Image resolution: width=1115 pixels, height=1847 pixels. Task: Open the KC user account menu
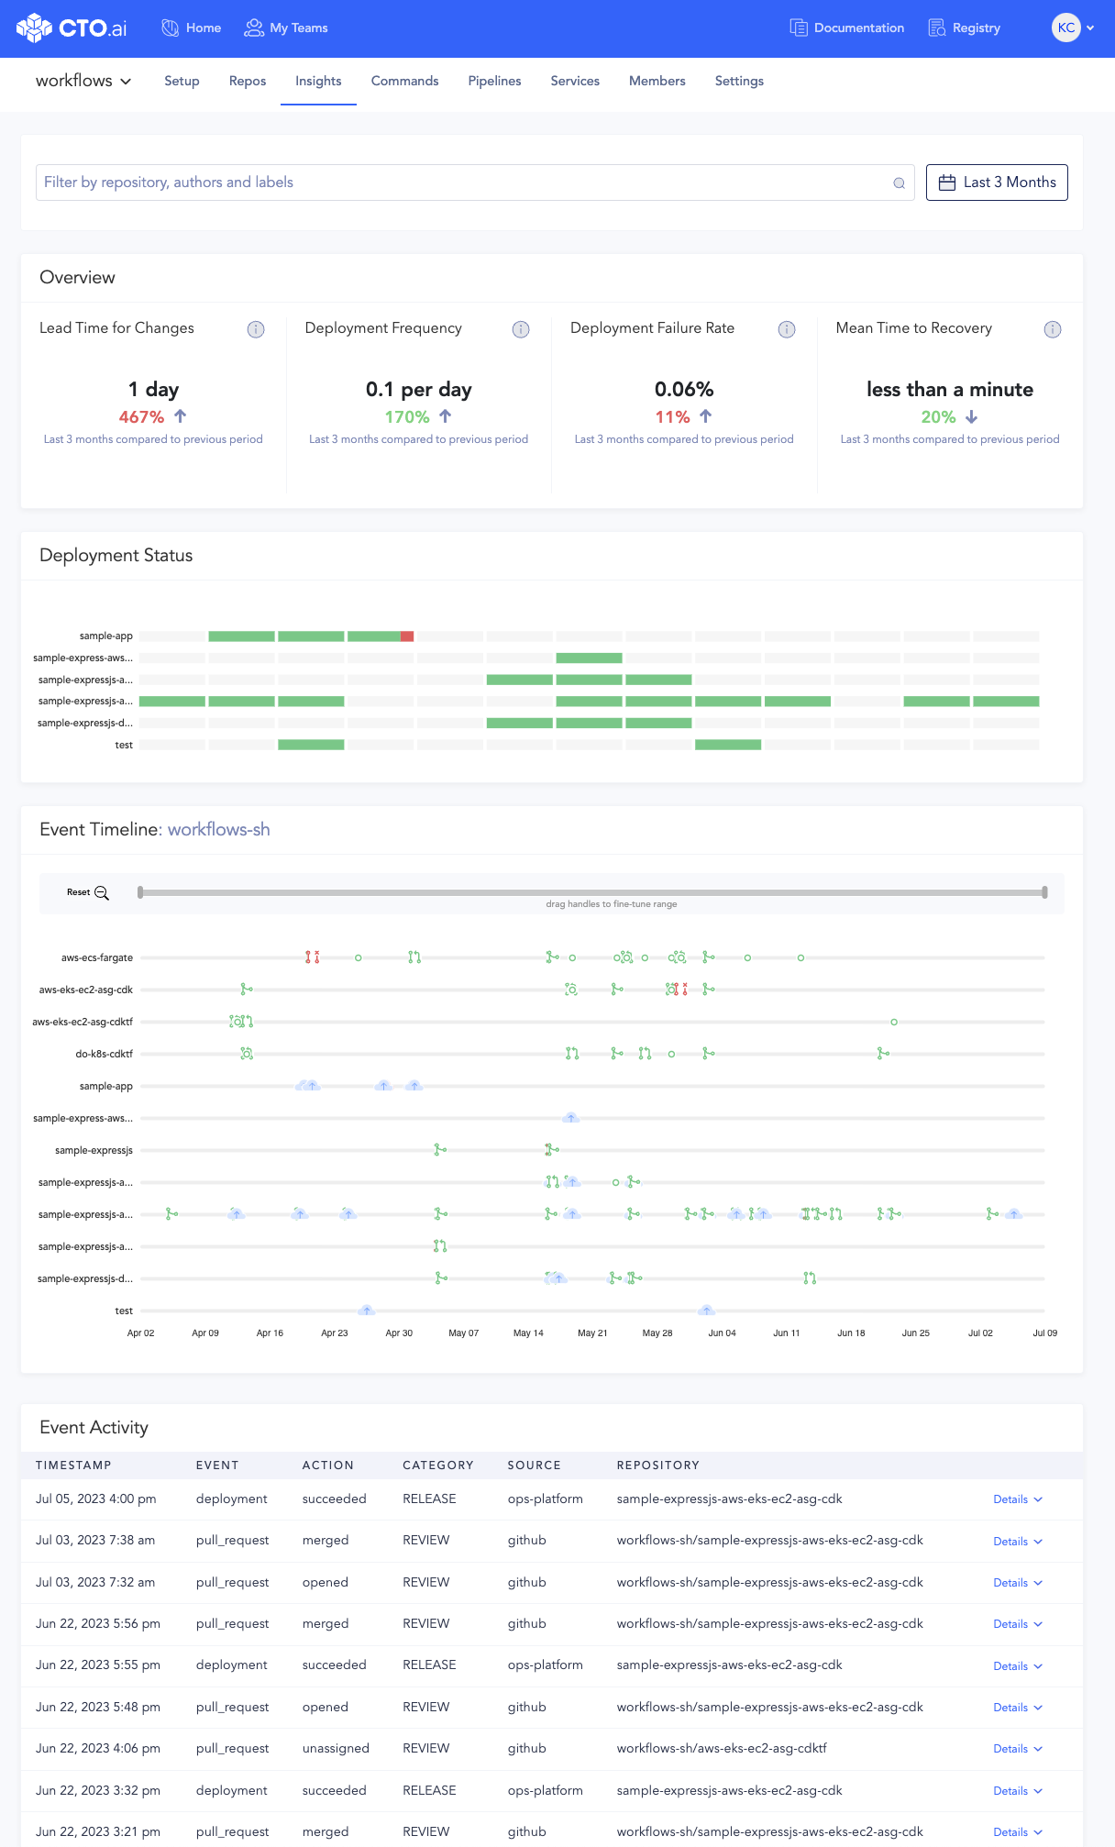click(x=1074, y=28)
